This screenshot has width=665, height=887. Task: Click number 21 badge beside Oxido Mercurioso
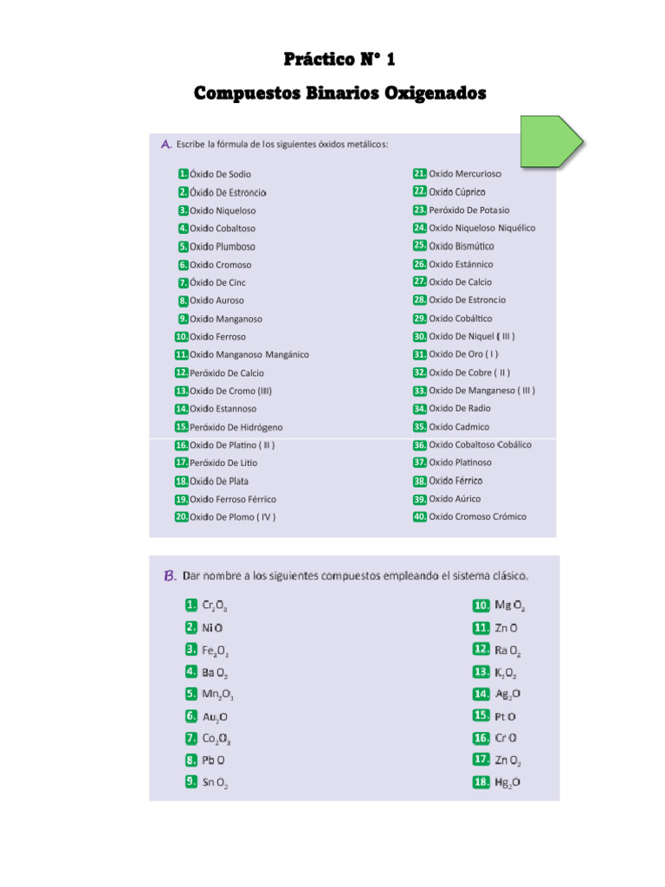[x=420, y=173]
